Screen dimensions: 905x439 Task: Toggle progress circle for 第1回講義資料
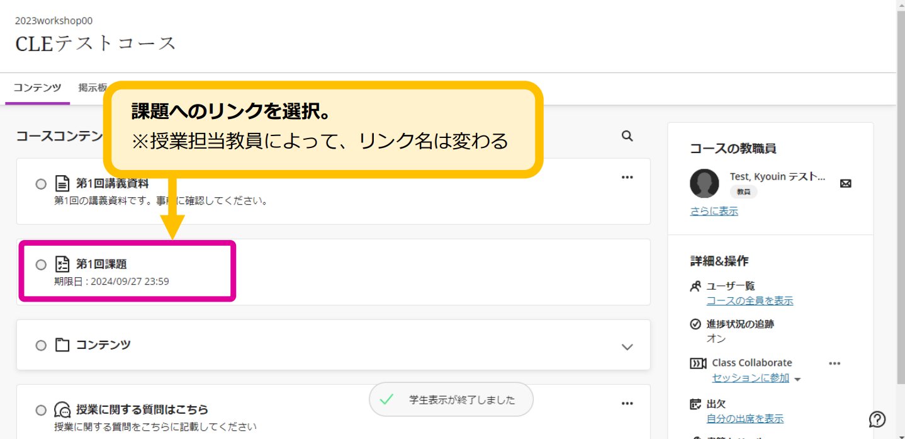[41, 184]
